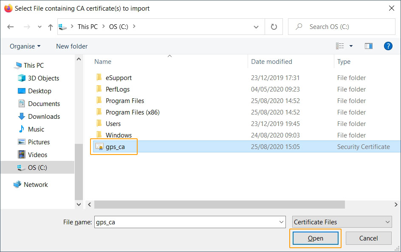Select the gps_ca certificate file
The image size is (401, 252).
(x=115, y=147)
